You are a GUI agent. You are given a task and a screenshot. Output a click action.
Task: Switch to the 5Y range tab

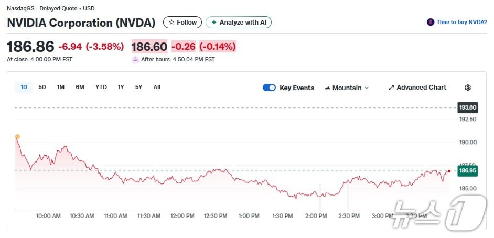pos(138,87)
